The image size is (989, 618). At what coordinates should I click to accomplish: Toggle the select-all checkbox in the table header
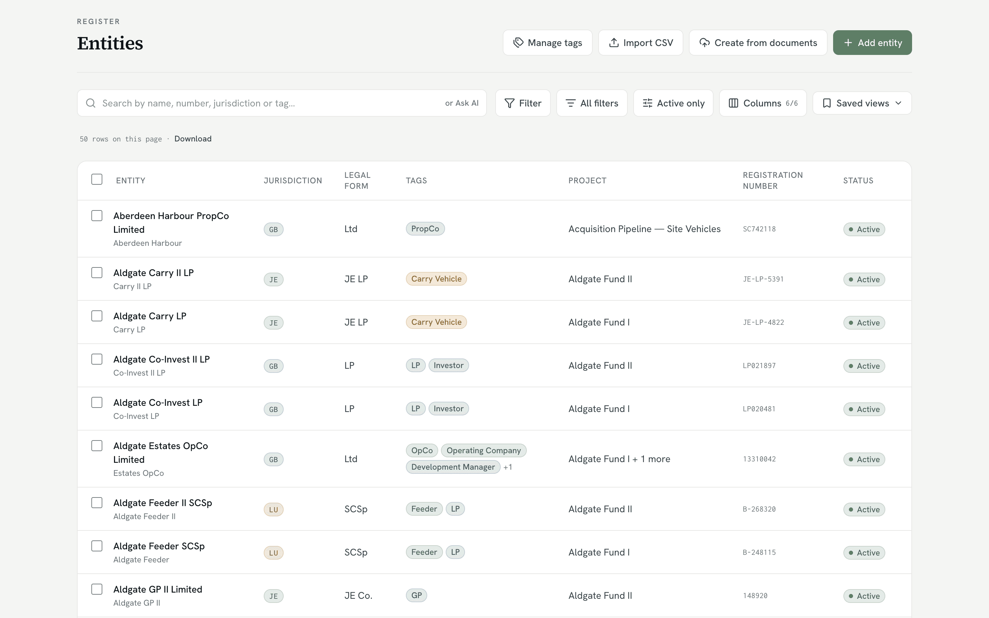97,180
